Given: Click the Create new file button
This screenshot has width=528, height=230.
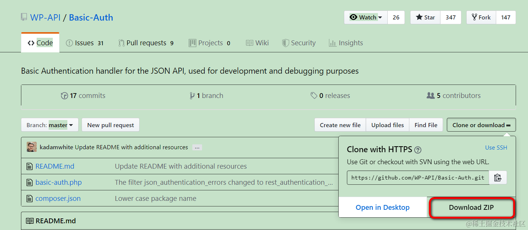Looking at the screenshot, I should click(x=340, y=125).
